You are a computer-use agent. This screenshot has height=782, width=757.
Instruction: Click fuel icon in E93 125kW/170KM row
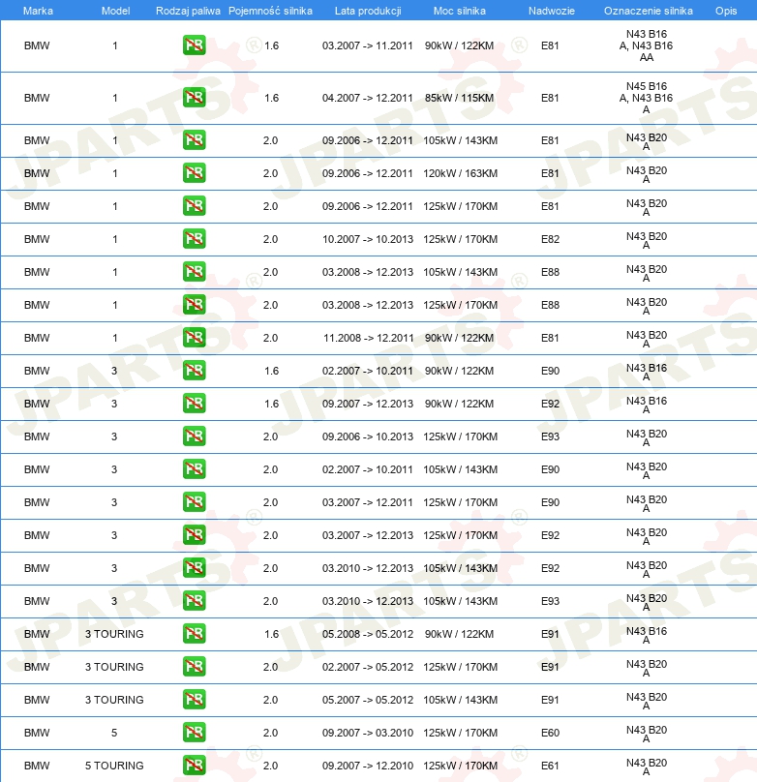[194, 436]
